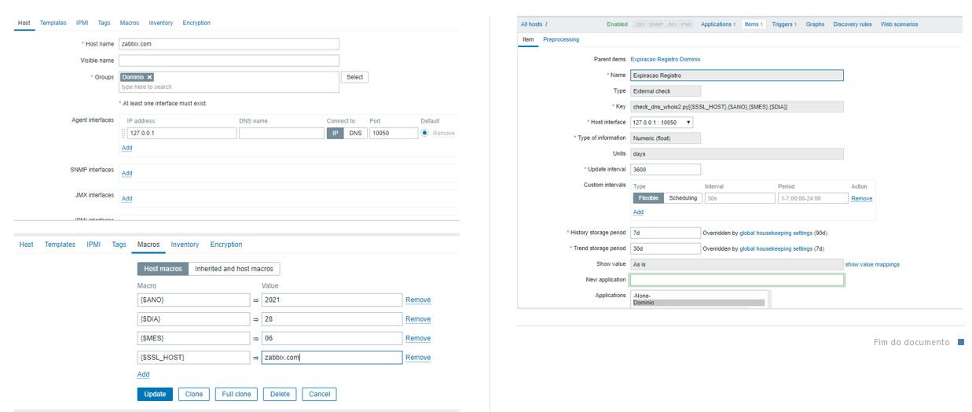
Task: Remove the {$SSL_HOST} macro
Action: pyautogui.click(x=418, y=358)
